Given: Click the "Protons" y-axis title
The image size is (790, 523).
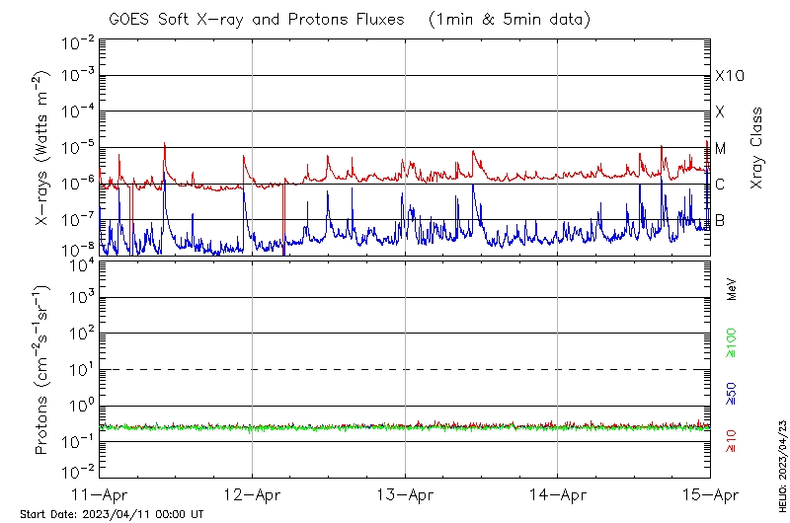Looking at the screenshot, I should tap(41, 370).
